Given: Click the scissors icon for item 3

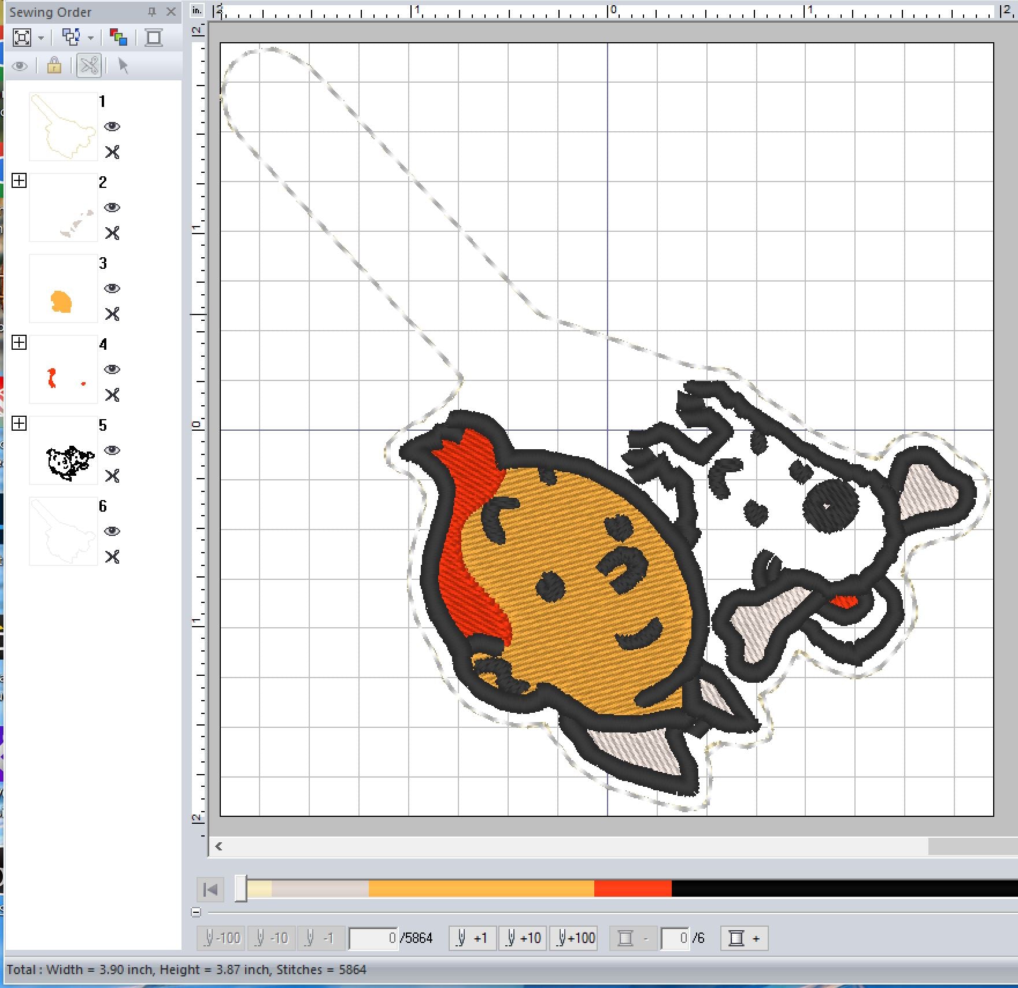Looking at the screenshot, I should coord(112,314).
